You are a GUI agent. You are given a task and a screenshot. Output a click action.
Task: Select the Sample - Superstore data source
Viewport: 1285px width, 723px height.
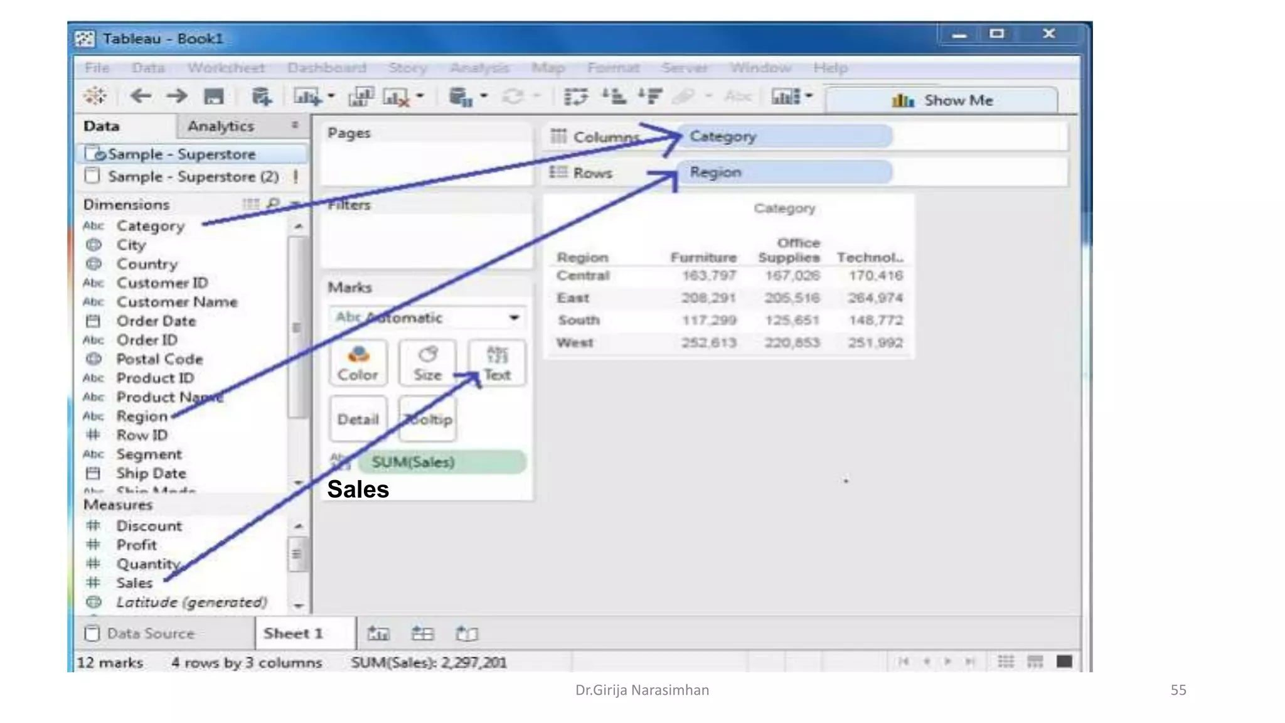point(182,154)
